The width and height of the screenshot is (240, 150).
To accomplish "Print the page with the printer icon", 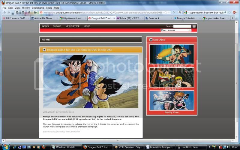I will coord(35,12).
